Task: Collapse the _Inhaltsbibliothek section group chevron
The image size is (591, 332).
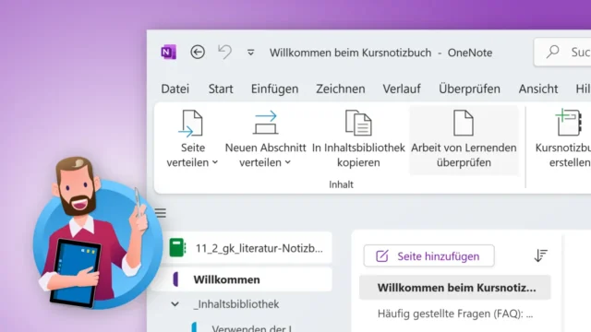Action: click(175, 303)
